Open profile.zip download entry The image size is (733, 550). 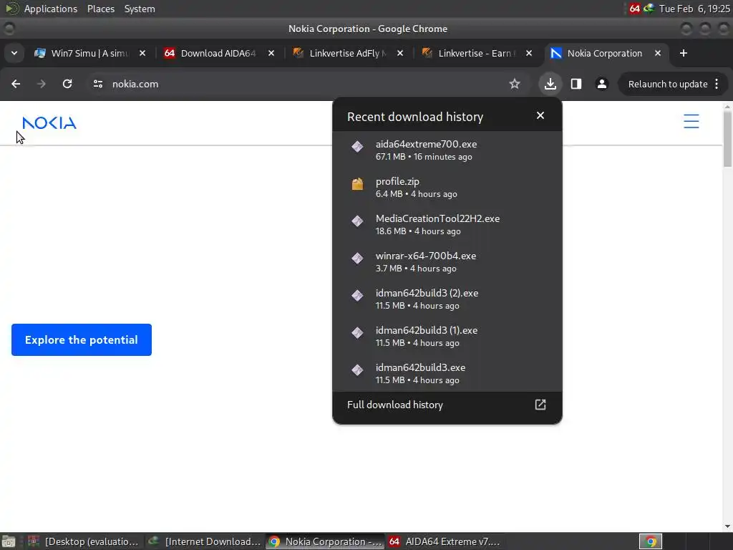click(x=447, y=187)
